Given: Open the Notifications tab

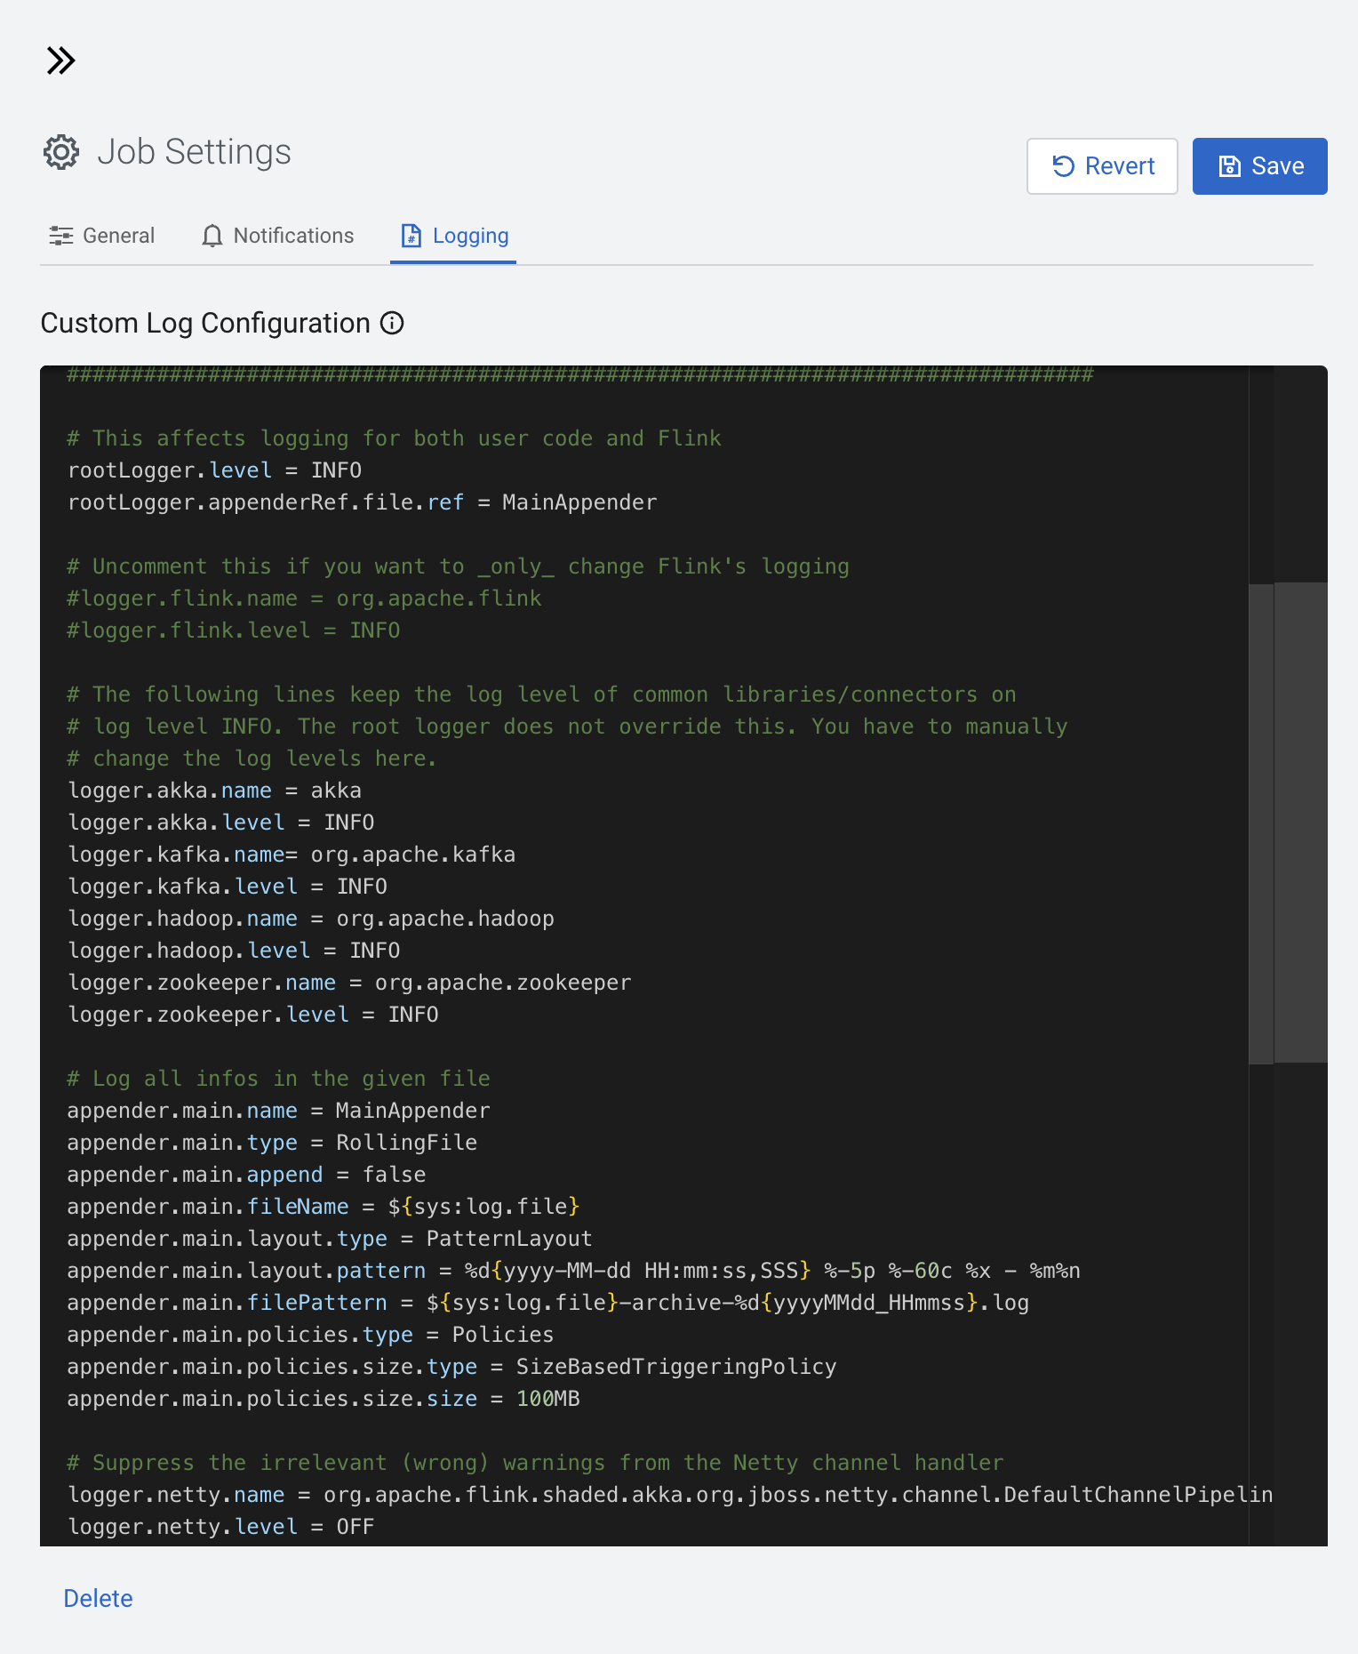Looking at the screenshot, I should point(293,236).
